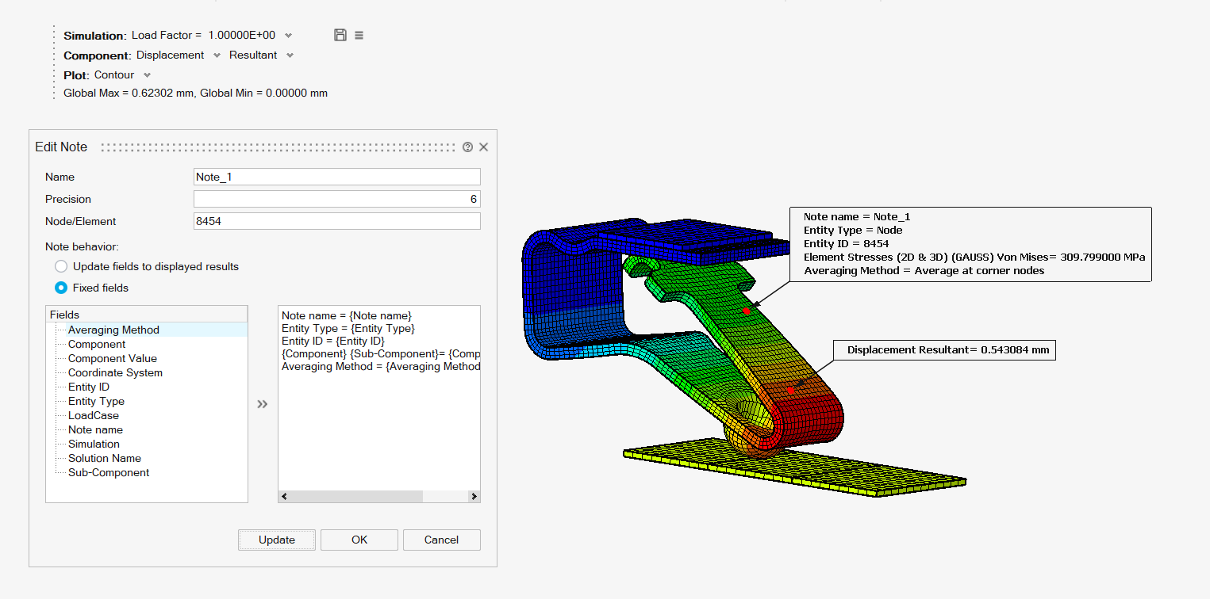Screen dimensions: 1210x599
Task: Click the save results icon
Action: coord(340,35)
